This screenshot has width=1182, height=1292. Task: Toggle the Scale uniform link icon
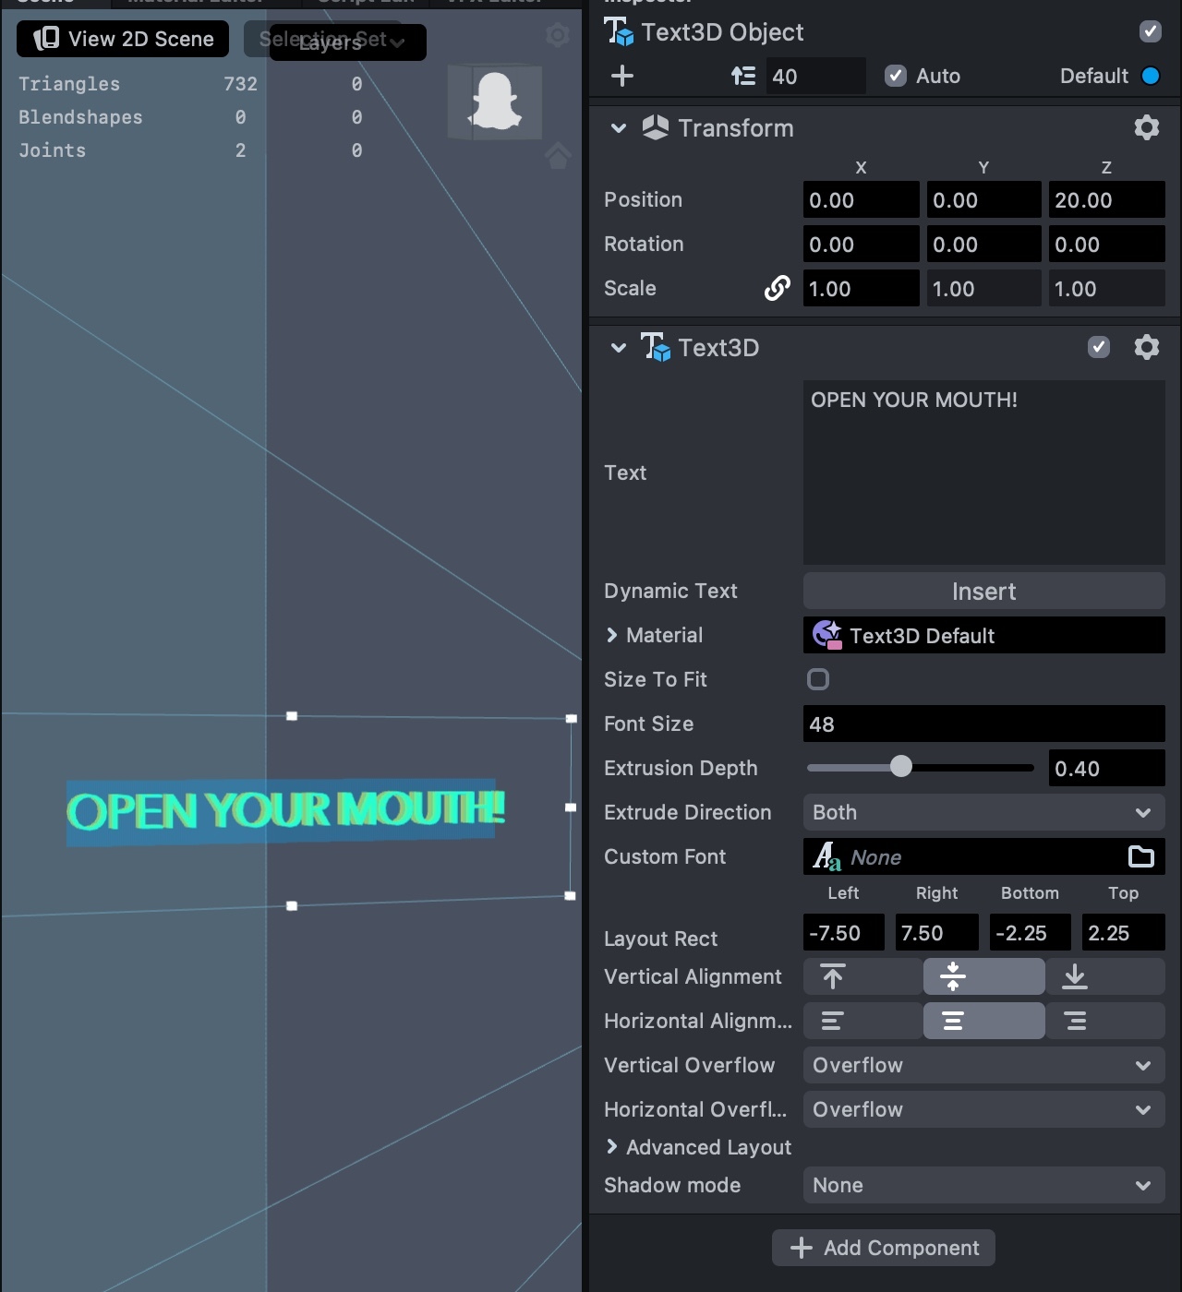click(x=777, y=289)
